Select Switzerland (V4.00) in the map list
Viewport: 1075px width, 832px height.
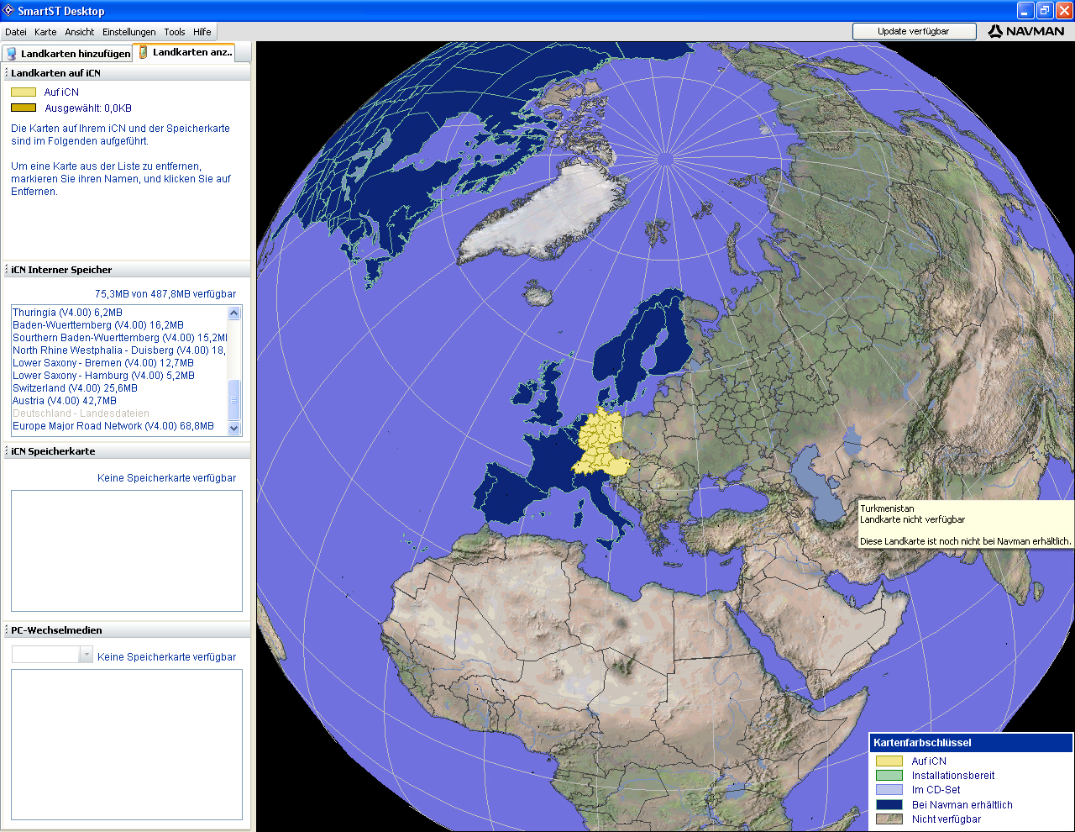pyautogui.click(x=75, y=388)
